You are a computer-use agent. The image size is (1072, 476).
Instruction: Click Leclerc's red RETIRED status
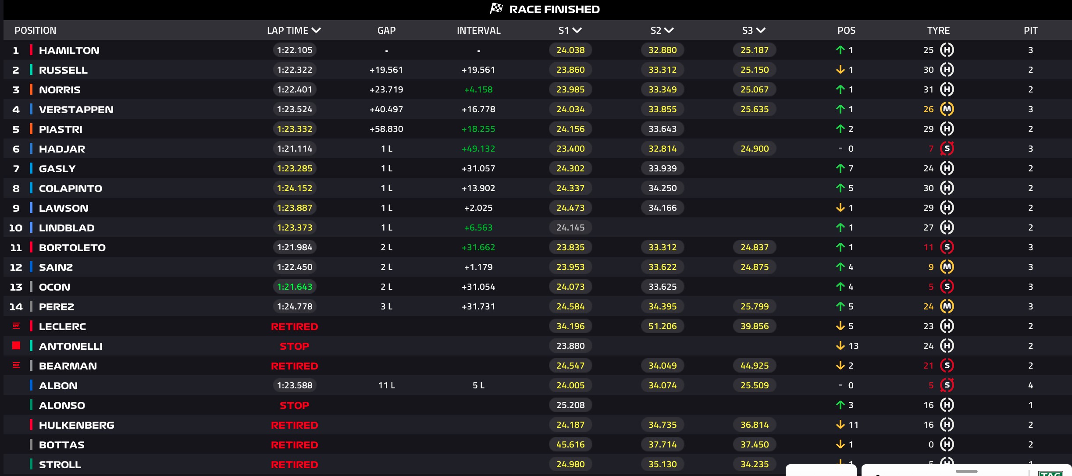pyautogui.click(x=295, y=327)
